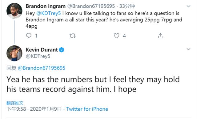Image resolution: width=197 pixels, height=119 pixels.
Task: Click the Kevin Durant display name
Action: 42,50
